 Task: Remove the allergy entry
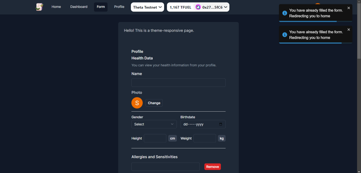tap(212, 167)
